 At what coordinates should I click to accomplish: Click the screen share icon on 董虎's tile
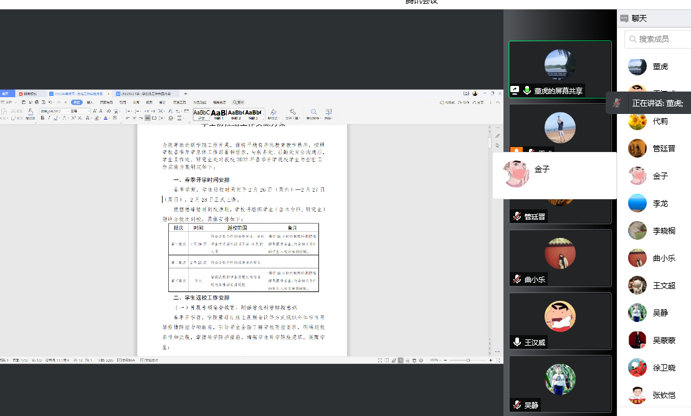515,90
